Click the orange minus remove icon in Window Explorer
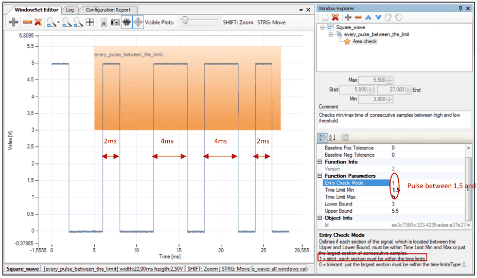The width and height of the screenshot is (477, 278). point(358,17)
